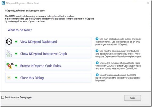Viewport: 152px width, 107px height.
Task: Click the code rules warning icon
Action: (x=10, y=66)
